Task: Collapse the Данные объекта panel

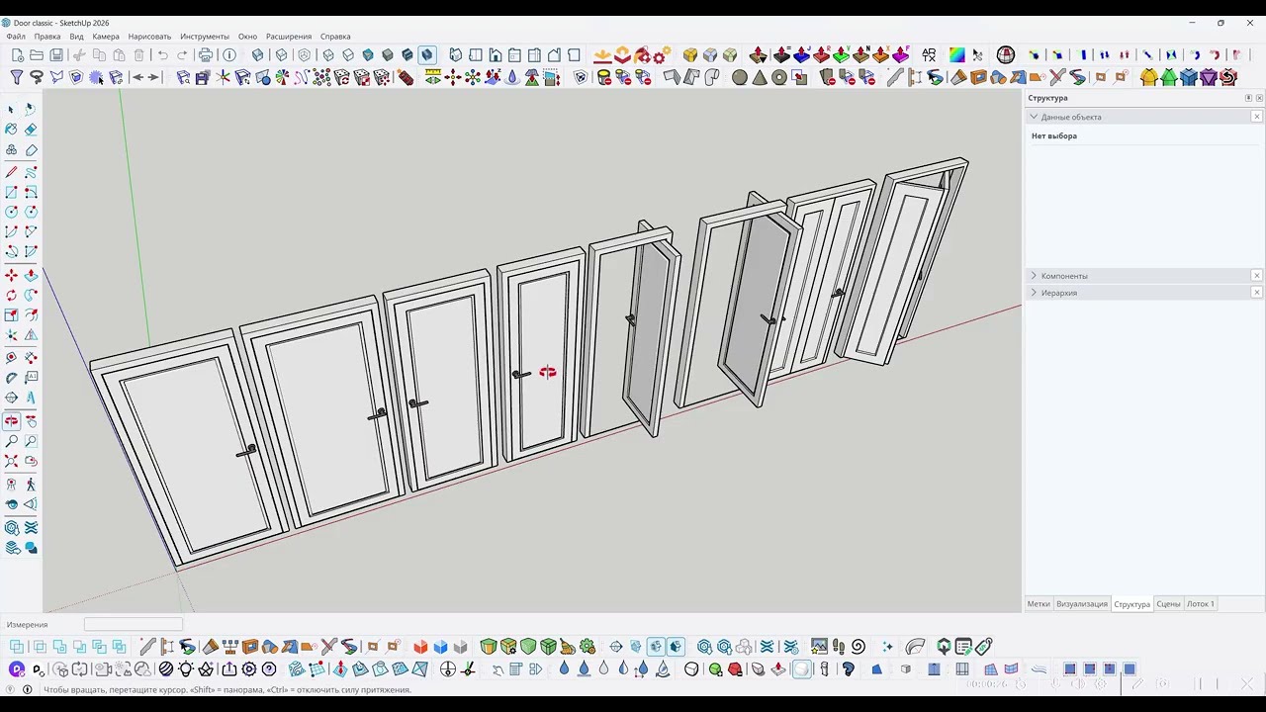Action: tap(1034, 117)
